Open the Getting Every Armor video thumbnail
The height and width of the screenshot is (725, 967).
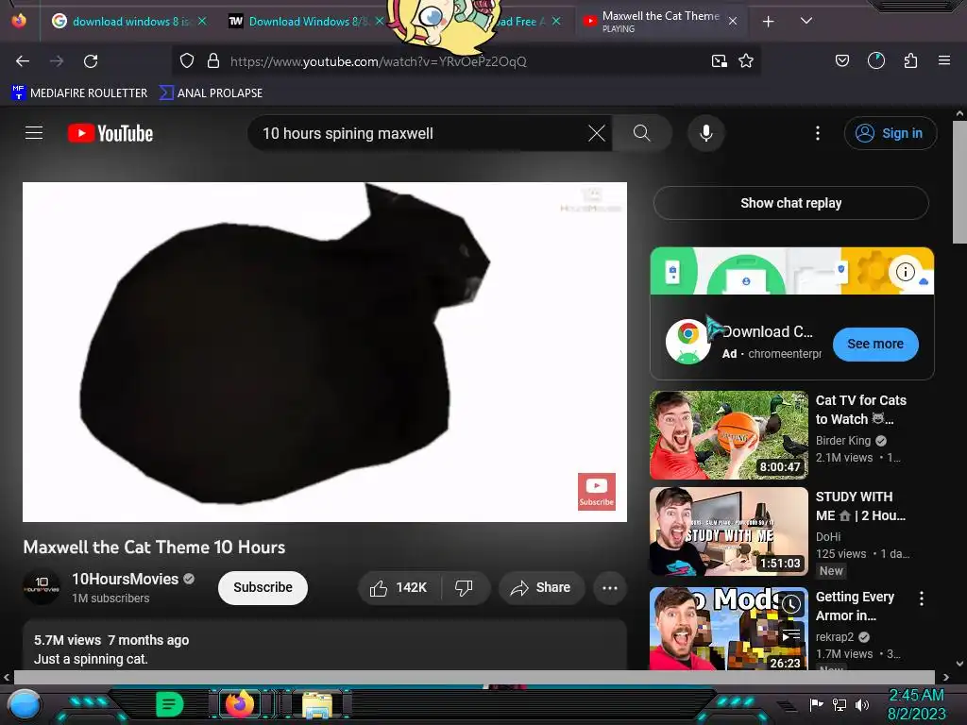click(x=729, y=628)
